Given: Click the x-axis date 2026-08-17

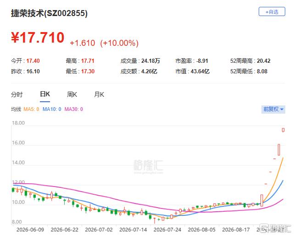Looking at the screenshot, I should point(236,230).
